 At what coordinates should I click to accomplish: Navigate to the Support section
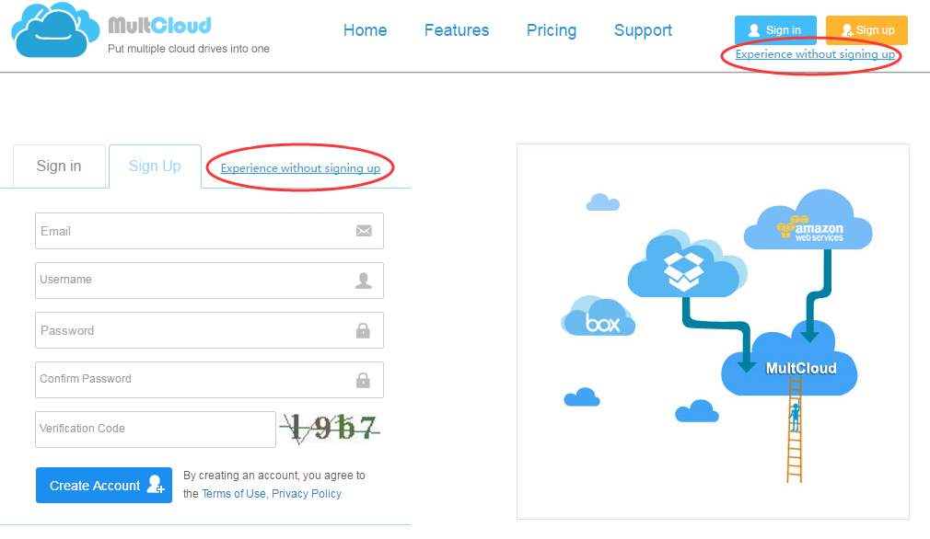point(643,30)
